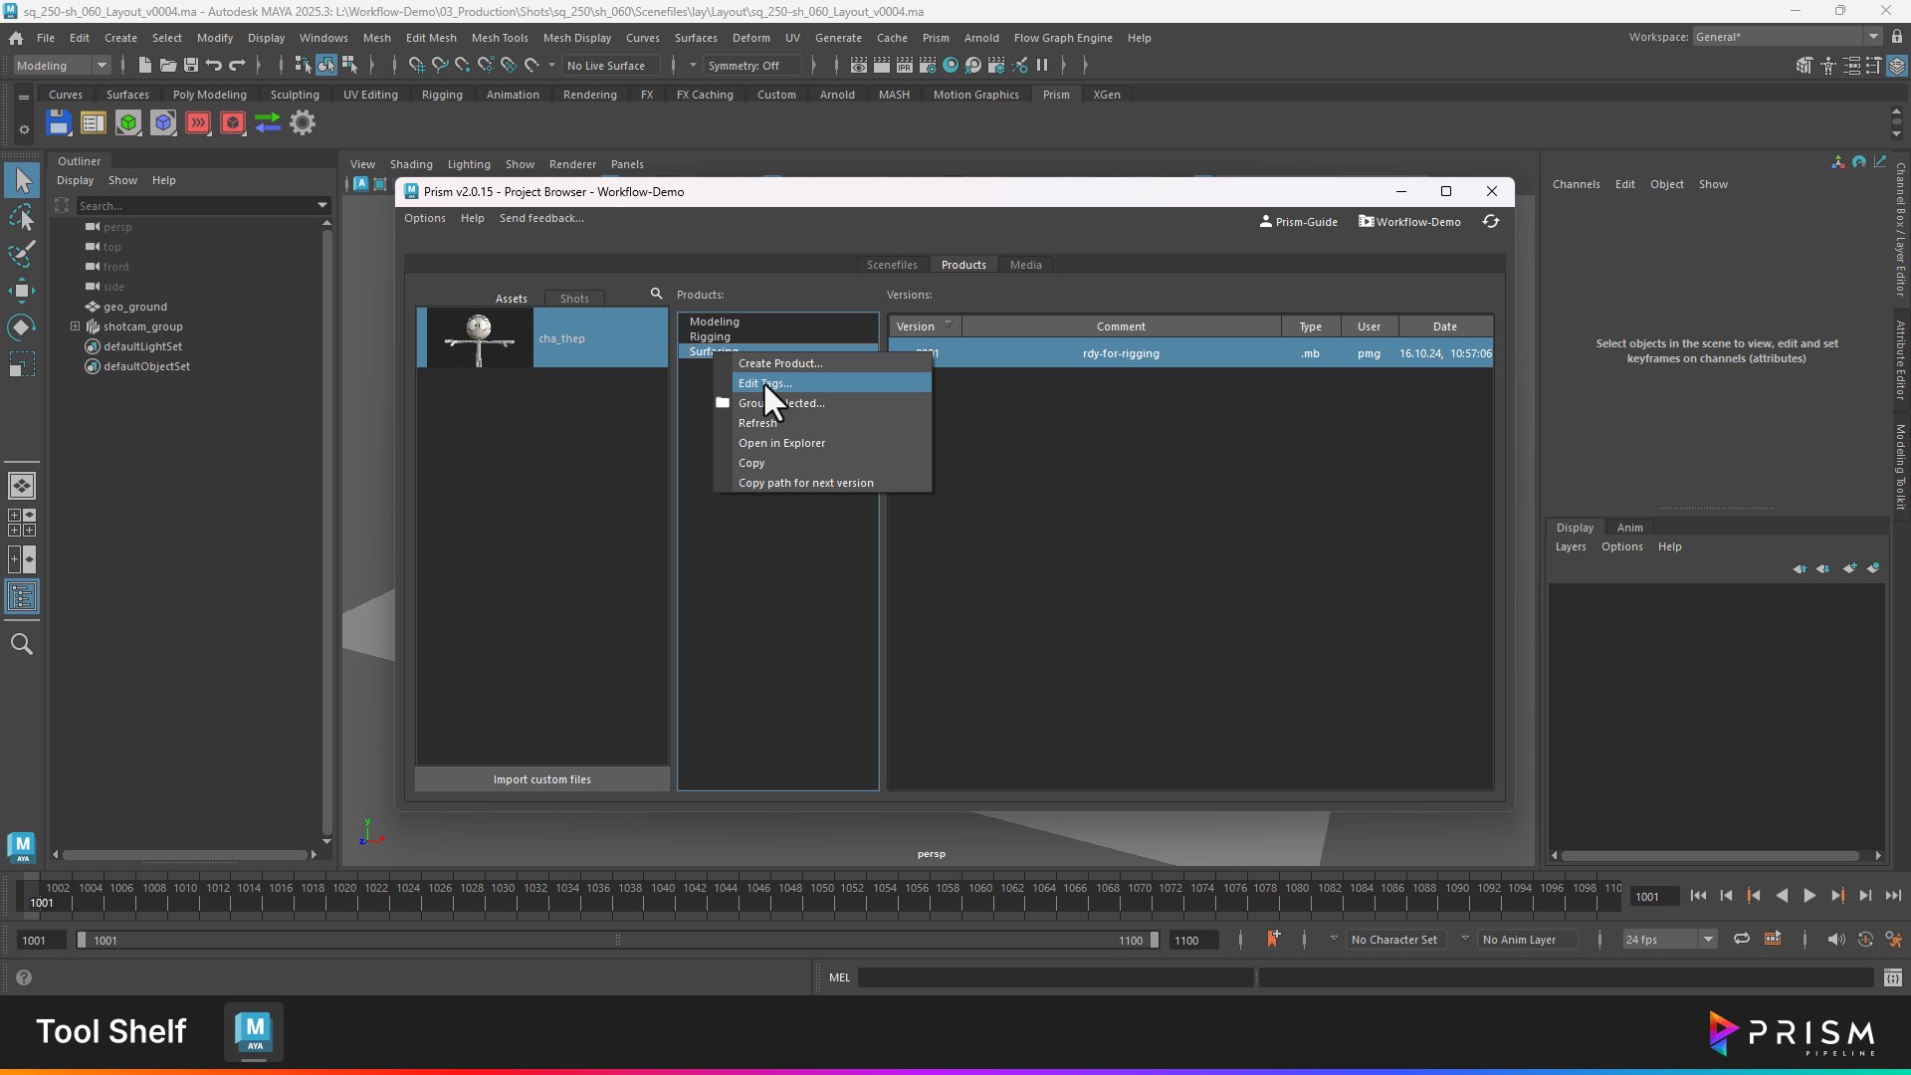This screenshot has height=1075, width=1911.
Task: Click the playback range slider bar
Action: 617,940
